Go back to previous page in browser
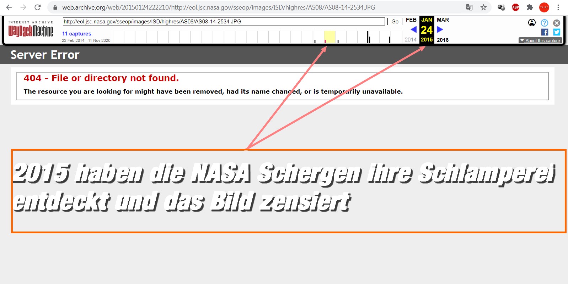Viewport: 568px width, 284px height. (9, 7)
